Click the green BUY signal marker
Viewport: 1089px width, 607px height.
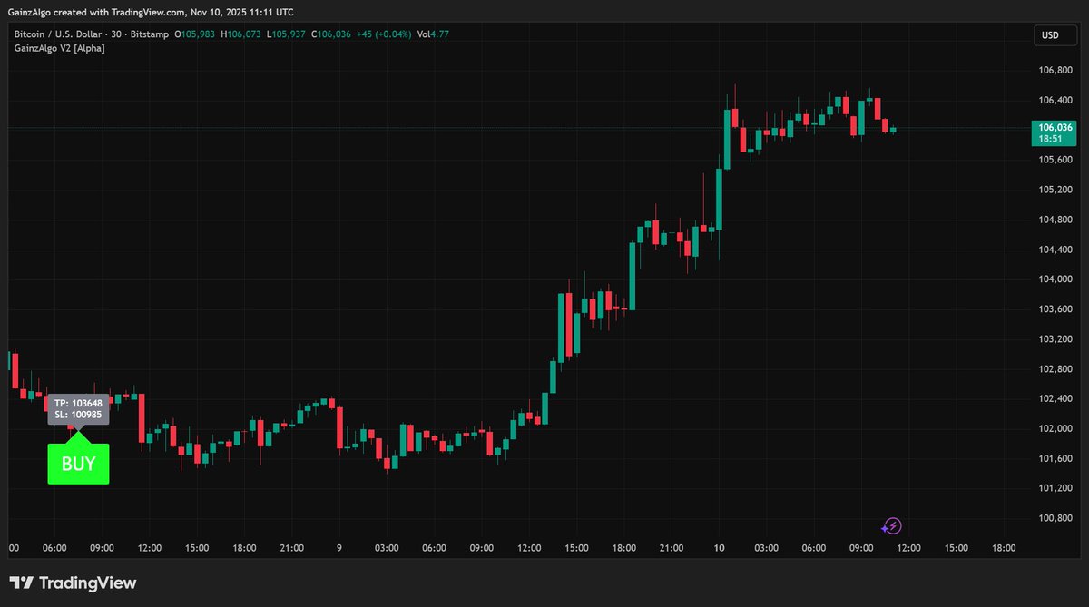(x=78, y=463)
